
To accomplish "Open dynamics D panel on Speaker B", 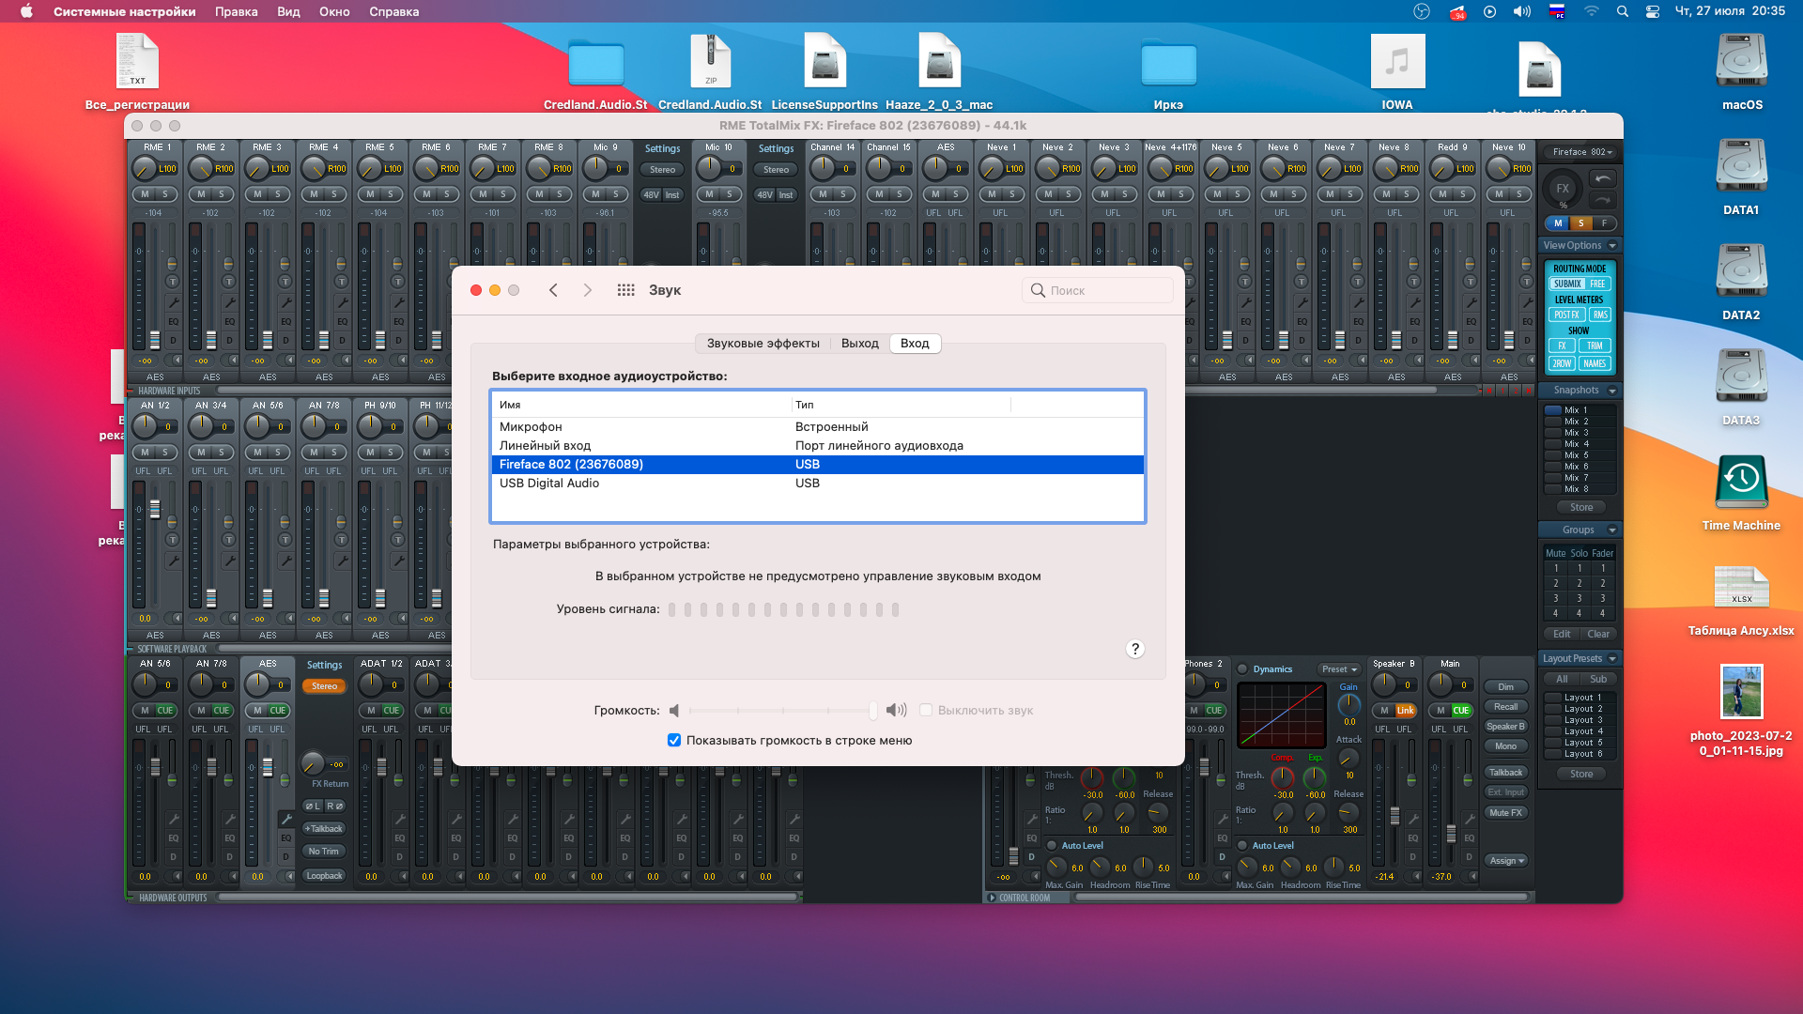I will 1413,857.
